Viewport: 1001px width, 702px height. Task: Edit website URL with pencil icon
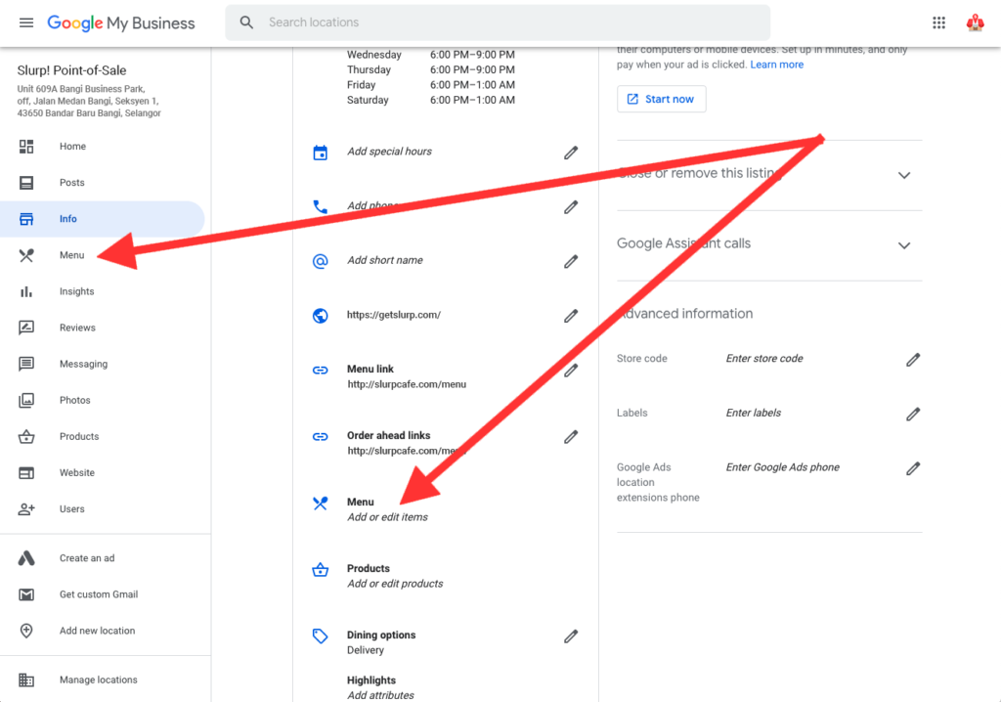pyautogui.click(x=571, y=316)
